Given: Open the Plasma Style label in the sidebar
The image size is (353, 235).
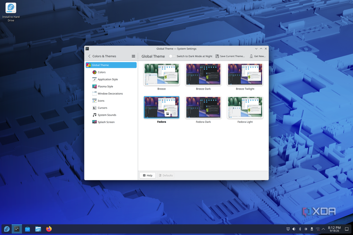Looking at the screenshot, I should point(105,86).
